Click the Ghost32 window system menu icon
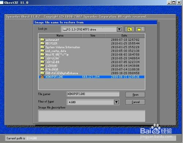 pyautogui.click(x=1, y=3)
